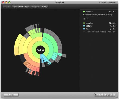Zoom the window with the green button
Viewport: 119px width, 99px height.
[x=9, y=2]
